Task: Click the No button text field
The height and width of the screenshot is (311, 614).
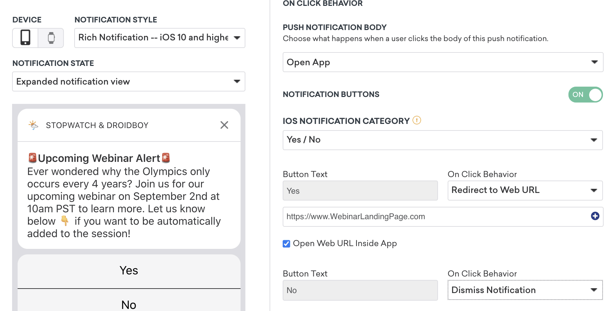Action: tap(360, 290)
